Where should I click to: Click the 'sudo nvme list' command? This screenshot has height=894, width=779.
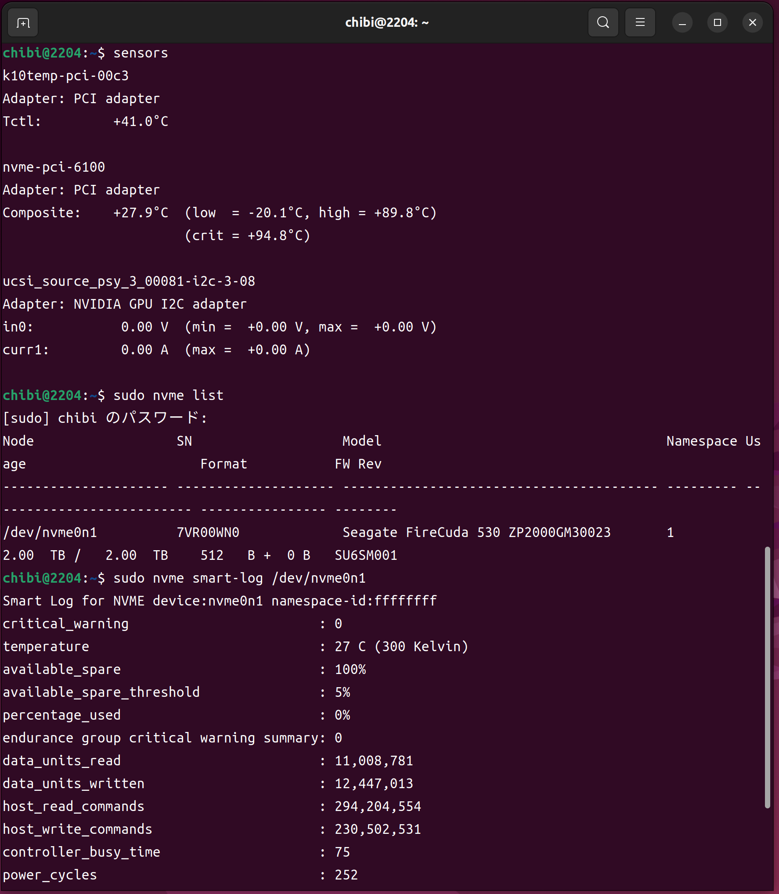tap(168, 396)
